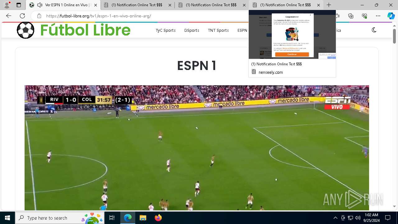This screenshot has height=224, width=398.
Task: Click the taskbar search box
Action: click(x=60, y=218)
